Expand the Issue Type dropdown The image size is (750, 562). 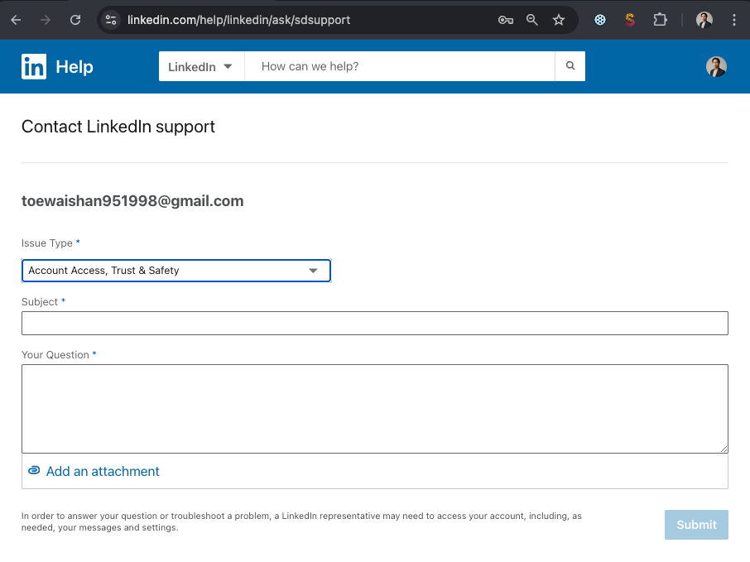(175, 271)
